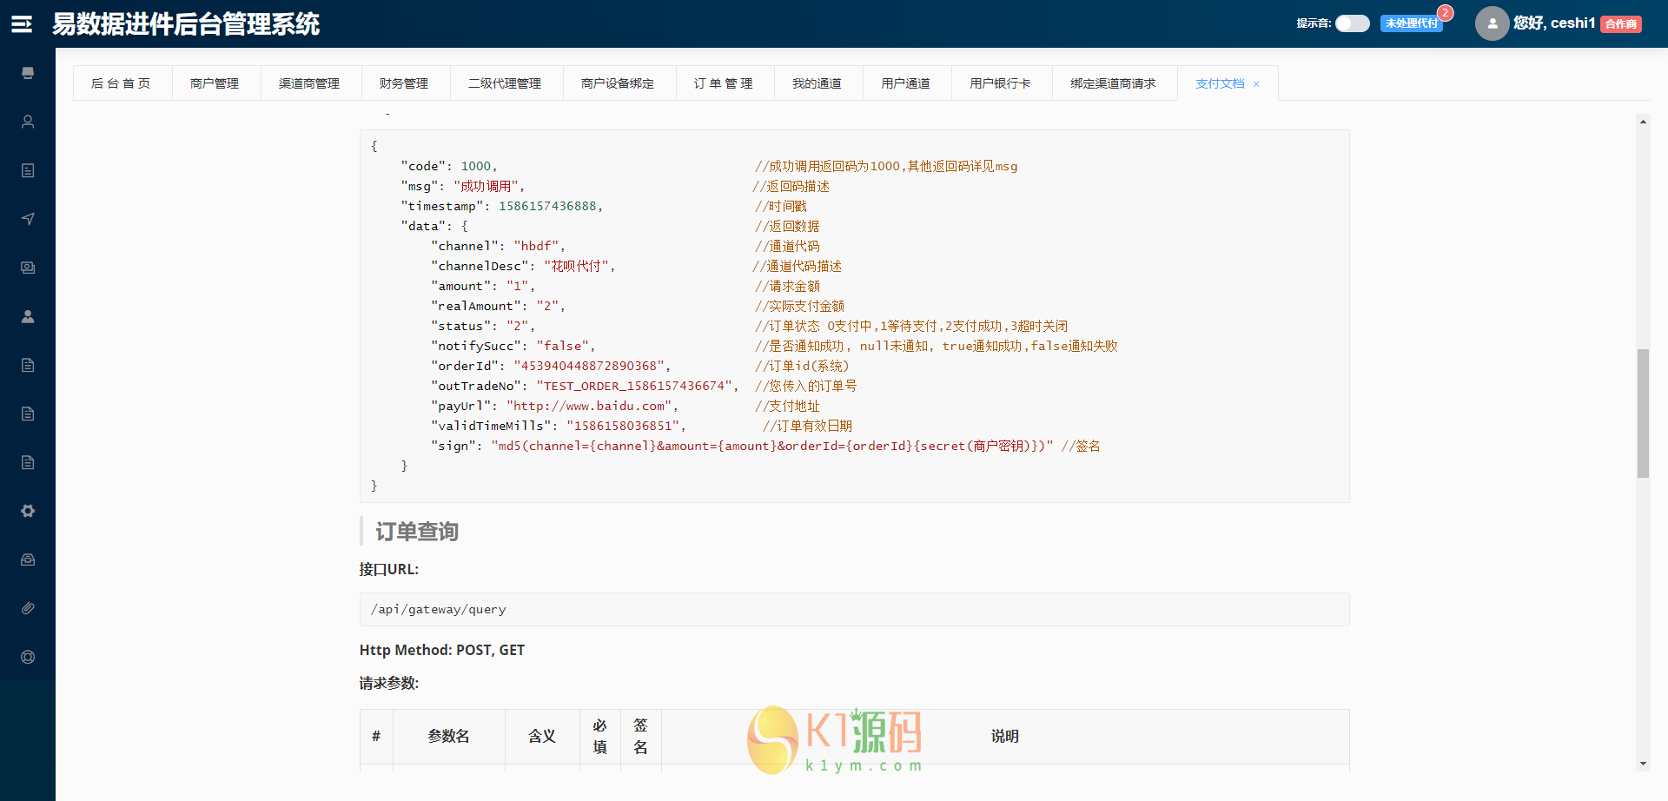Image resolution: width=1668 pixels, height=801 pixels.
Task: Toggle the 提示音 sound switch
Action: 1352,23
